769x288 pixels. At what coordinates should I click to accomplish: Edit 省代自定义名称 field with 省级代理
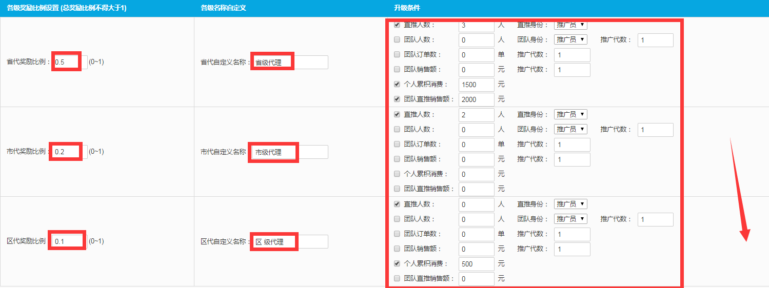[289, 63]
